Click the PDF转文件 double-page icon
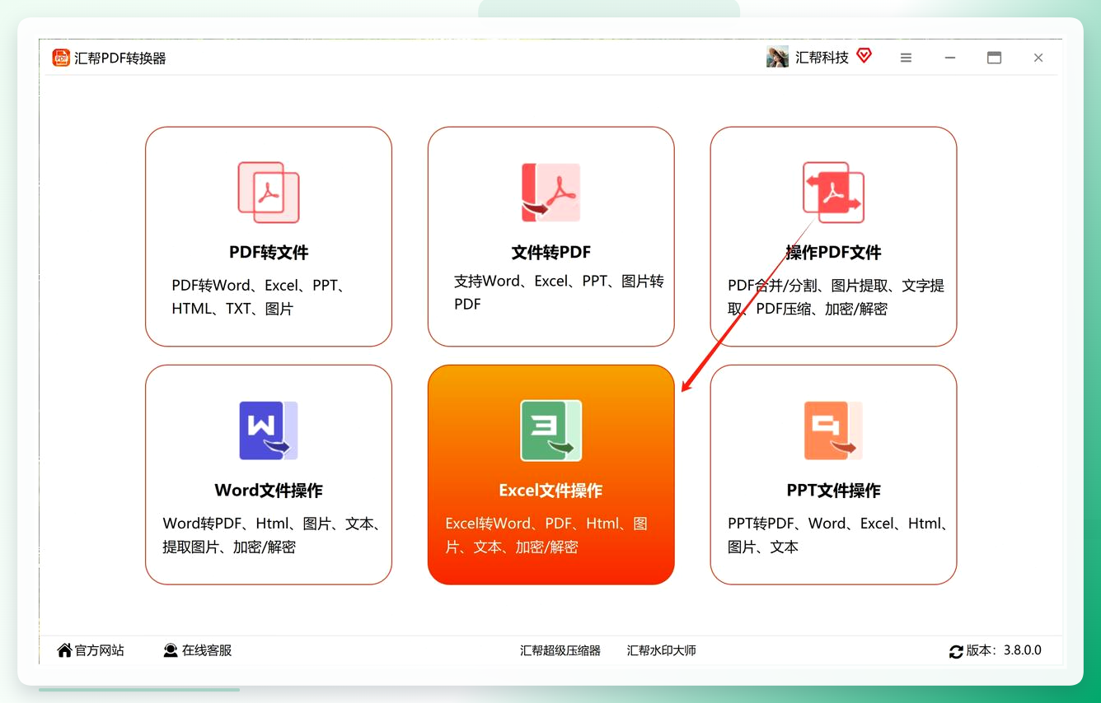 (269, 193)
